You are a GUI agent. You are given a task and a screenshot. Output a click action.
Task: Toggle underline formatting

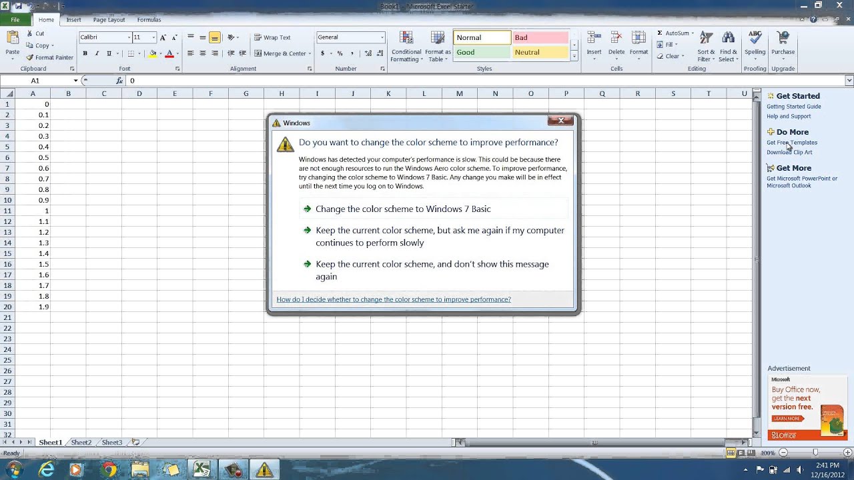(109, 53)
